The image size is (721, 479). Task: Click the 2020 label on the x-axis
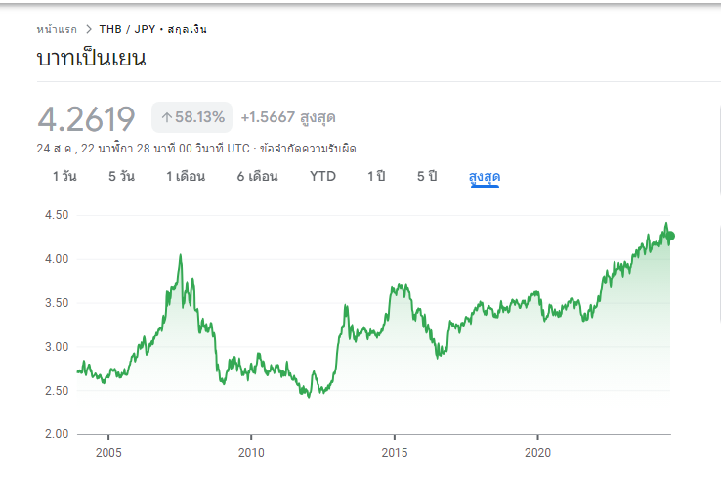coord(537,453)
